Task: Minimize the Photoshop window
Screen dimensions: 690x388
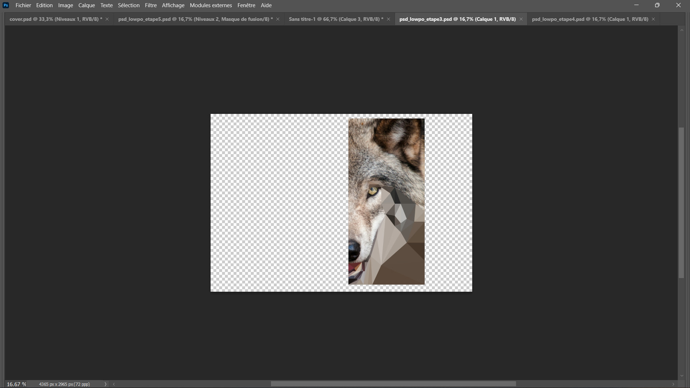Action: (636, 5)
